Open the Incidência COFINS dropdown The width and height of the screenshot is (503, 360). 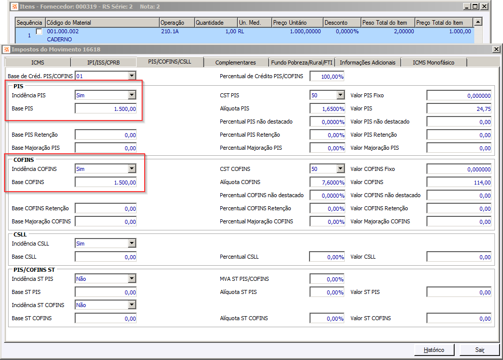pyautogui.click(x=132, y=168)
